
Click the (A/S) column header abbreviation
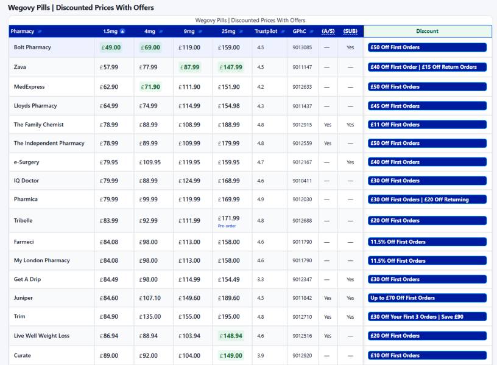(328, 32)
